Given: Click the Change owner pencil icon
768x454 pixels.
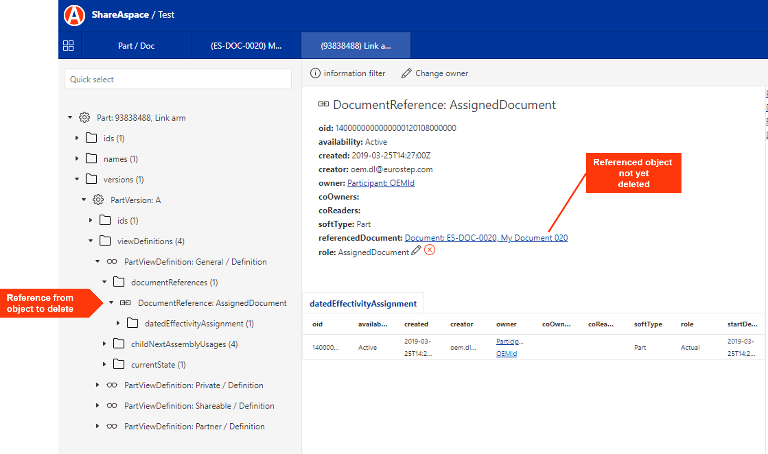Looking at the screenshot, I should (x=407, y=73).
